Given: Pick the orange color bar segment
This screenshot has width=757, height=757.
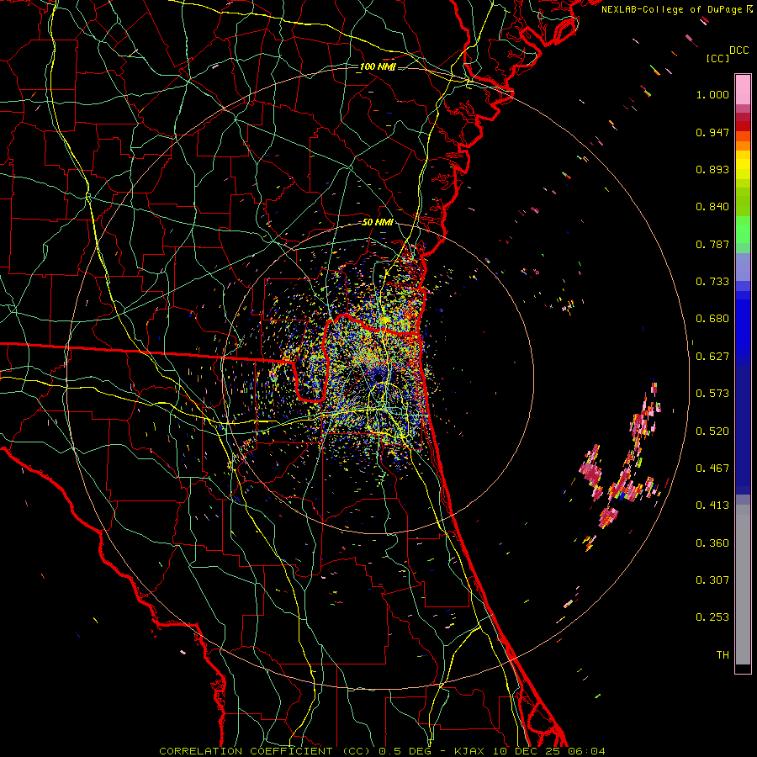Looking at the screenshot, I should tap(743, 146).
